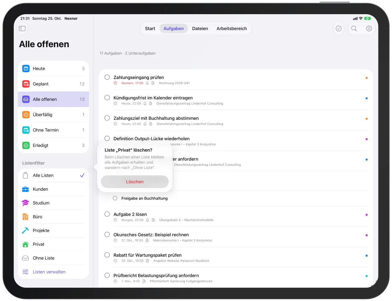Click the Büro building icon
This screenshot has height=301, width=392.
tap(26, 217)
